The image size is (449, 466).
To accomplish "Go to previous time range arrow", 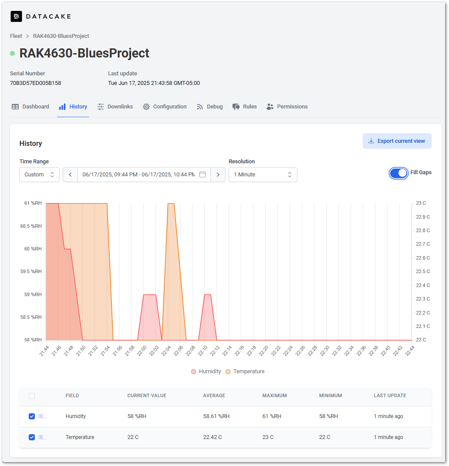I will 71,175.
